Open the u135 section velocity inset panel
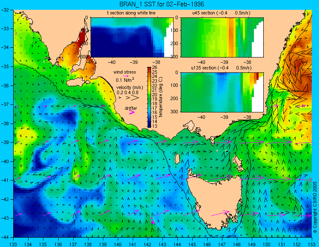This screenshot has height=247, width=319. (222, 92)
